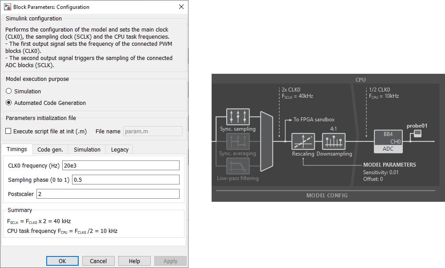Switch to the Code gen. tab
Screen dimensions: 445x268
[50, 149]
